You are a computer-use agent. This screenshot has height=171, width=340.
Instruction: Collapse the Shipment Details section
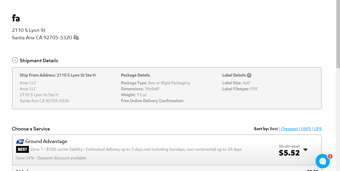tap(15, 60)
